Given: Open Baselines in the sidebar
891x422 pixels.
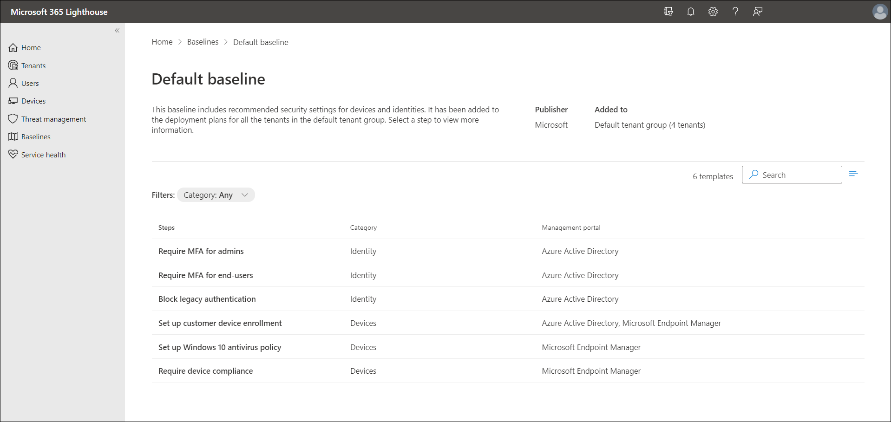Looking at the screenshot, I should tap(36, 136).
